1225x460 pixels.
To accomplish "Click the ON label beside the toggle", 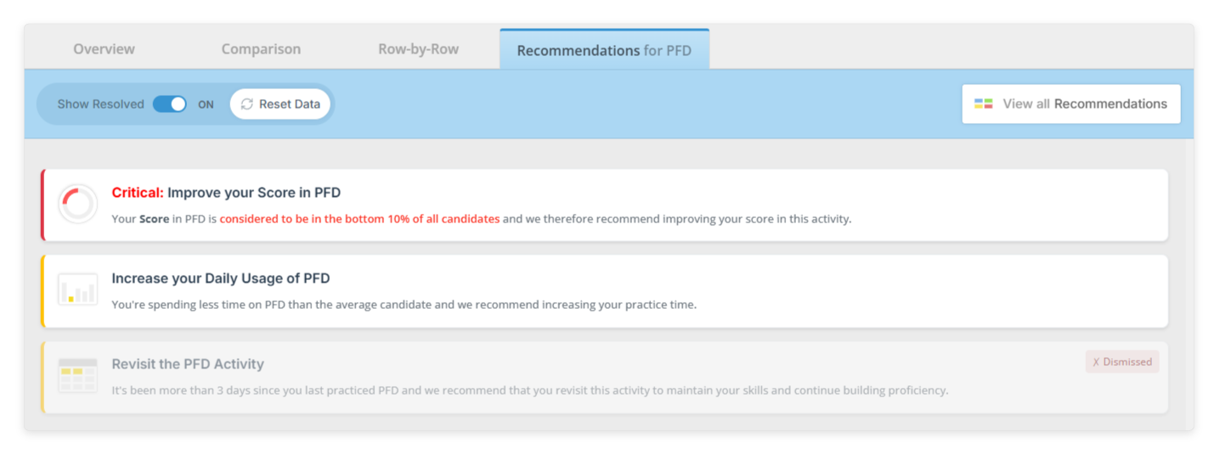I will (206, 105).
